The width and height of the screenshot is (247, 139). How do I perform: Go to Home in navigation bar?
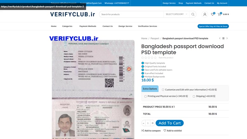point(54,26)
